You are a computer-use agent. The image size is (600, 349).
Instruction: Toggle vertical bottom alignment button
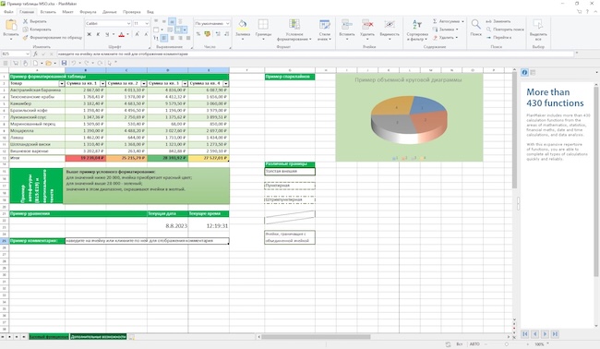coord(172,21)
